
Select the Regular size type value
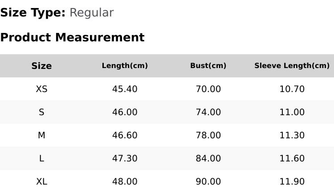click(x=92, y=13)
